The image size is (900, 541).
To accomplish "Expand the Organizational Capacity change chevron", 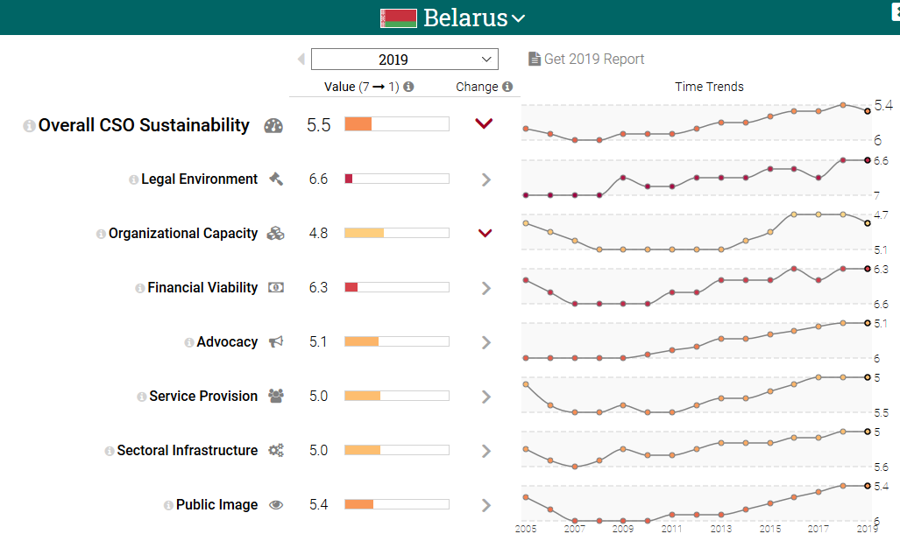I will coord(485,234).
